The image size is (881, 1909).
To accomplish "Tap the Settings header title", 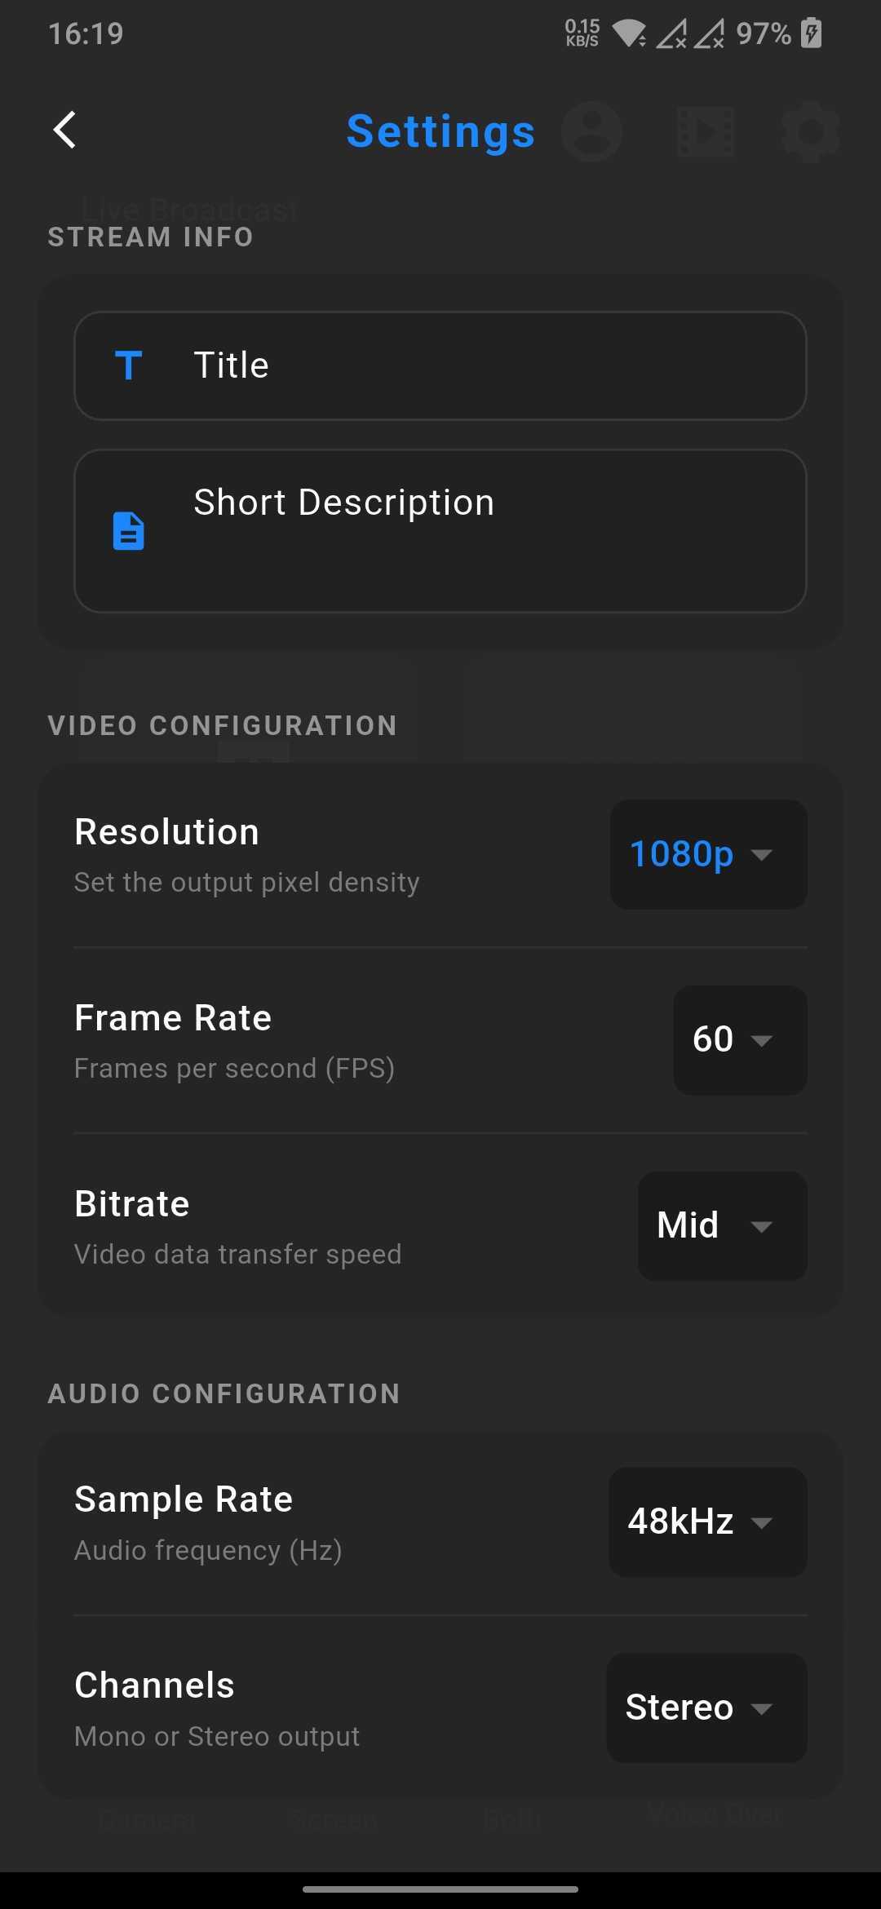I will pos(440,131).
